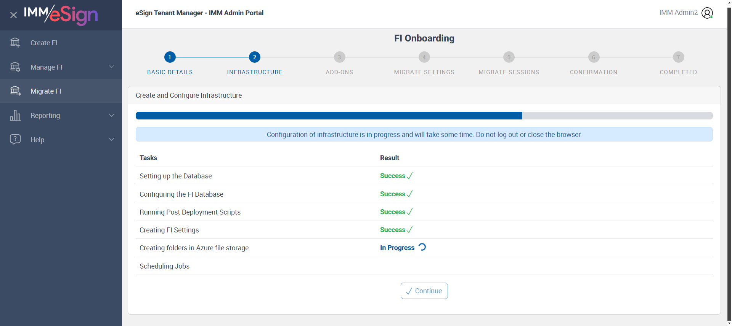Expand the Help submenu chevron
732x326 pixels.
coord(111,139)
